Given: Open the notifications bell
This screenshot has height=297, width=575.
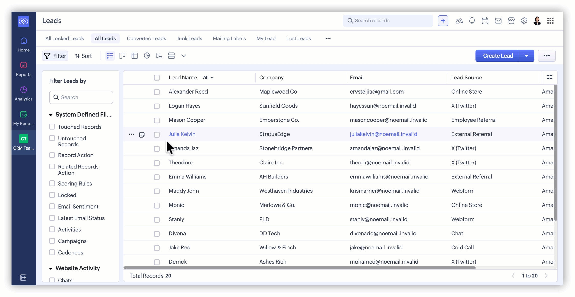Looking at the screenshot, I should click(472, 21).
